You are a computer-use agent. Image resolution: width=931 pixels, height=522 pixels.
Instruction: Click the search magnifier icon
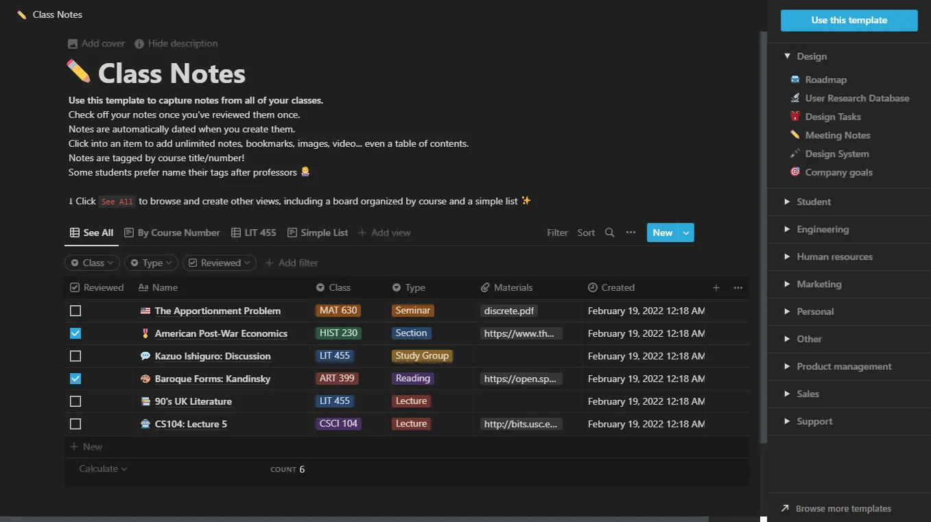tap(609, 233)
